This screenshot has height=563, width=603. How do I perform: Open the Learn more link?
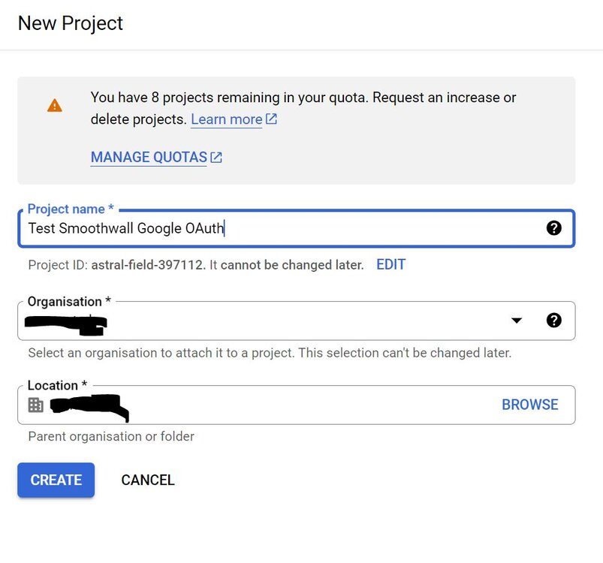(x=227, y=119)
